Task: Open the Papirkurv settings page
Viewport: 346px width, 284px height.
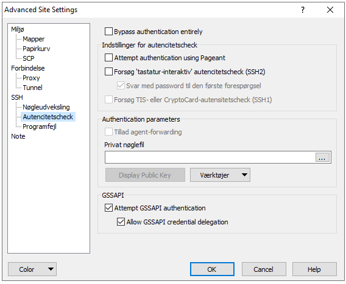Action: tap(37, 49)
